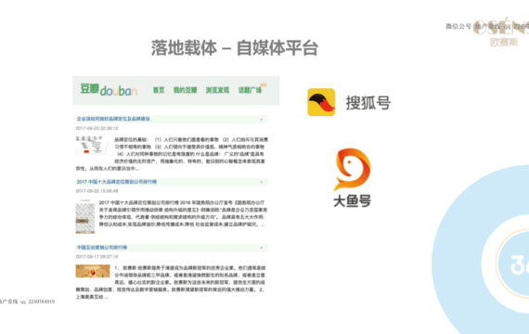This screenshot has height=334, width=529.
Task: Expand arrow on 2017 中国十大品牌定位策划公司排行榜 header
Action: (261, 182)
